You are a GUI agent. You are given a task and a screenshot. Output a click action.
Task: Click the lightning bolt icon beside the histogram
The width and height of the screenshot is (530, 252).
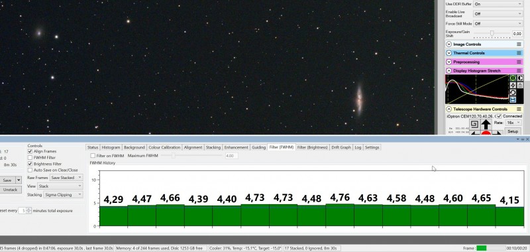(512, 86)
